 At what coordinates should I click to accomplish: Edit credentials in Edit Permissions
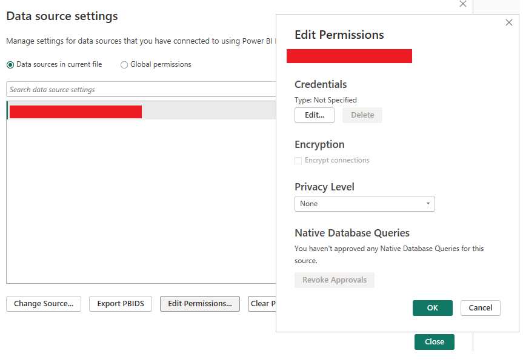(315, 115)
